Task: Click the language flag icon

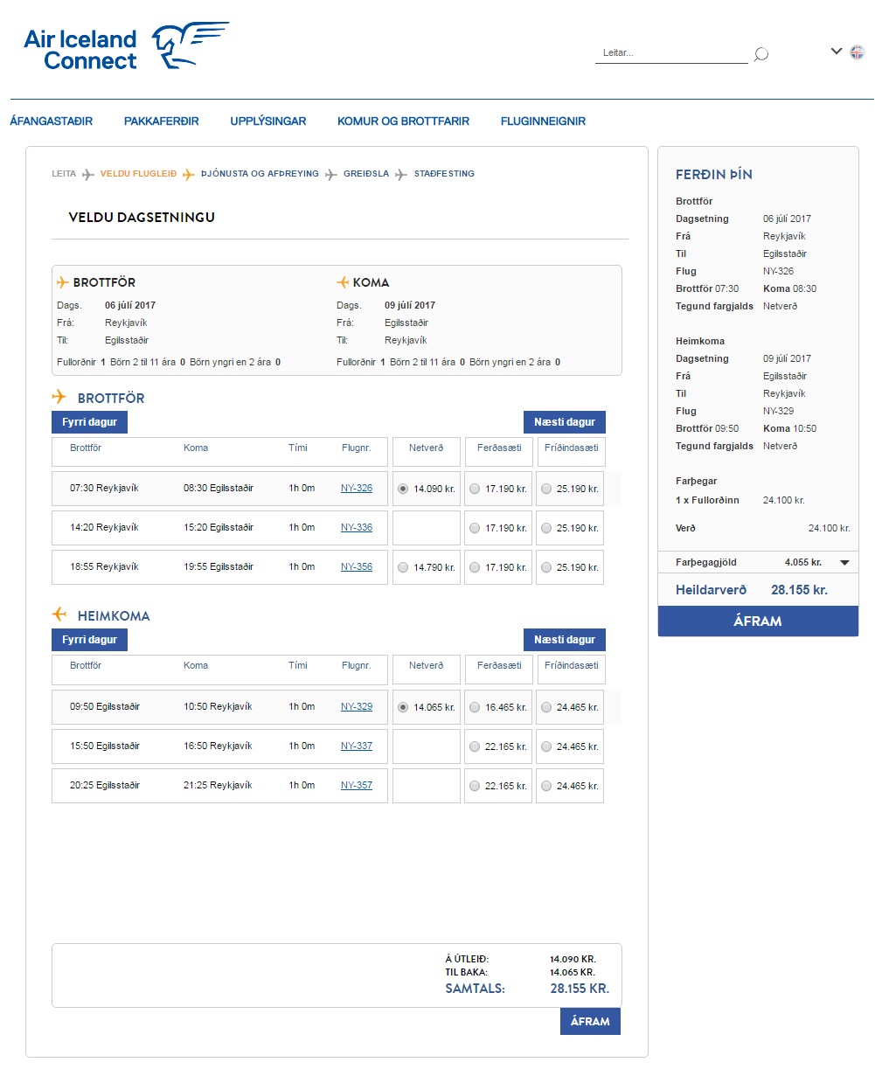Action: tap(857, 52)
